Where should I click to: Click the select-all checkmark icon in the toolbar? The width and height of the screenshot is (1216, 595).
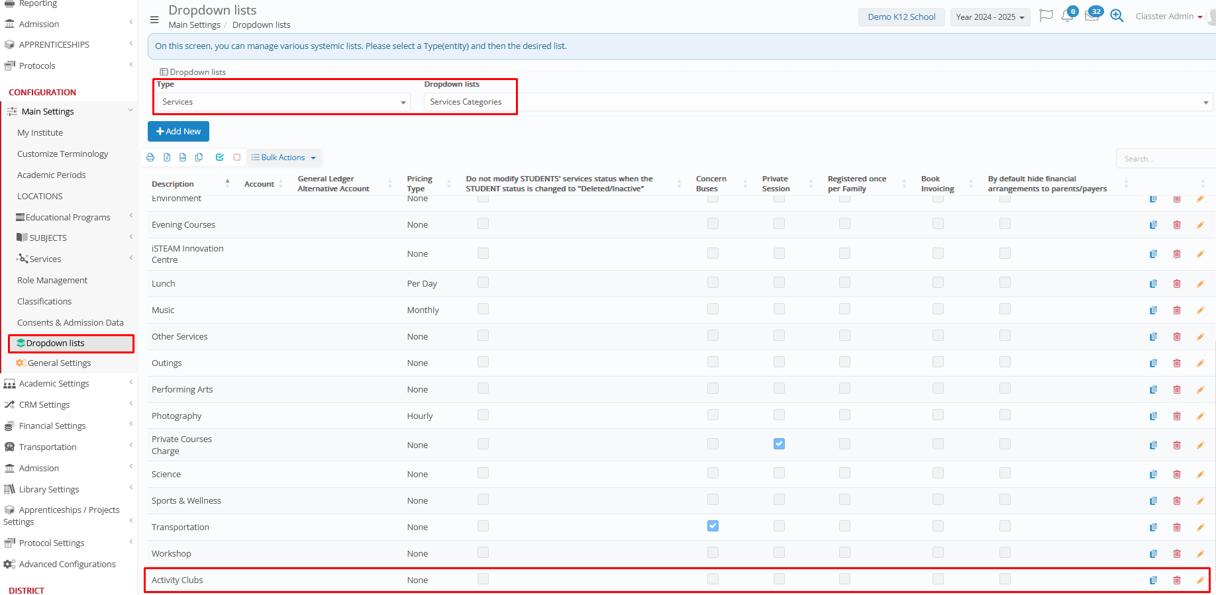pos(219,158)
